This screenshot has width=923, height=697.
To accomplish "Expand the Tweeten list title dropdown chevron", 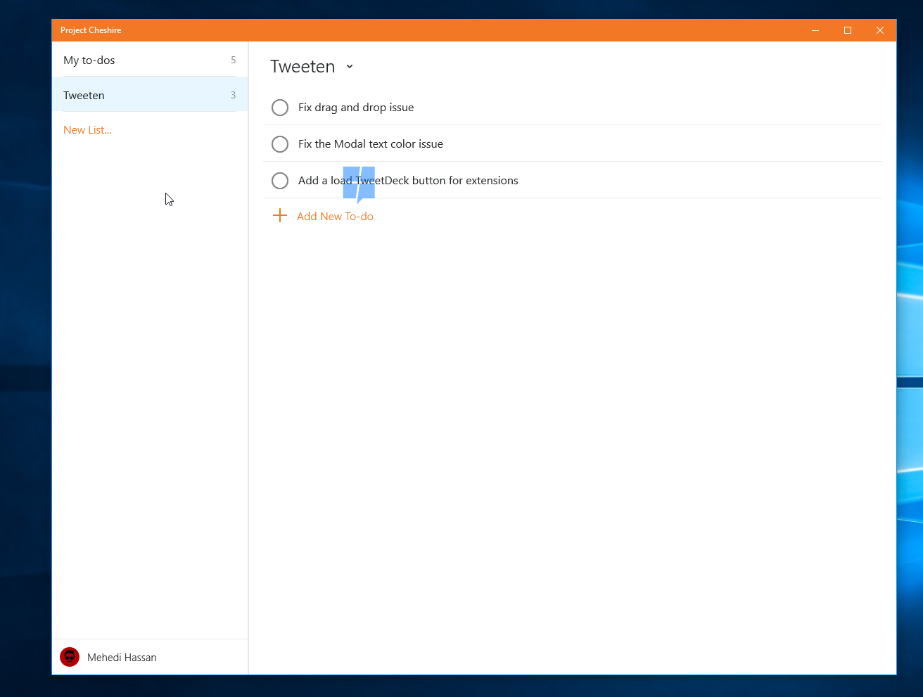I will pos(350,67).
